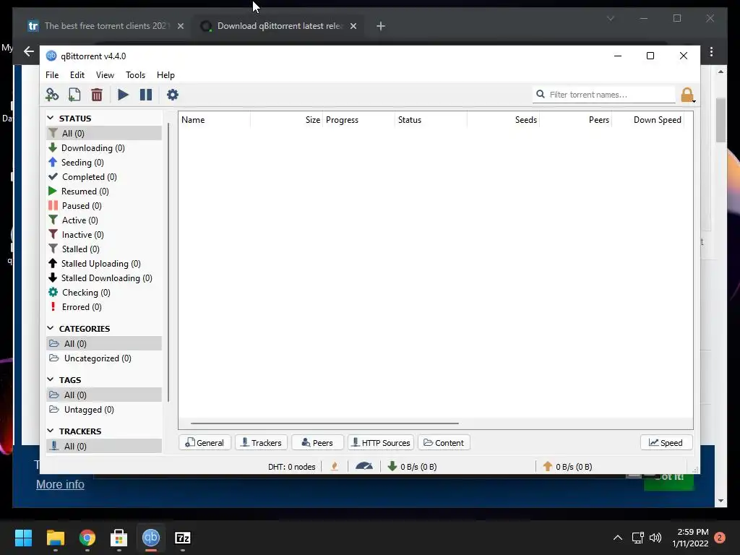Switch to the Content tab
The image size is (740, 555).
444,443
